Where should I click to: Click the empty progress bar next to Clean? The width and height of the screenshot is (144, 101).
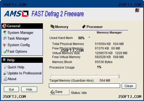(84, 86)
